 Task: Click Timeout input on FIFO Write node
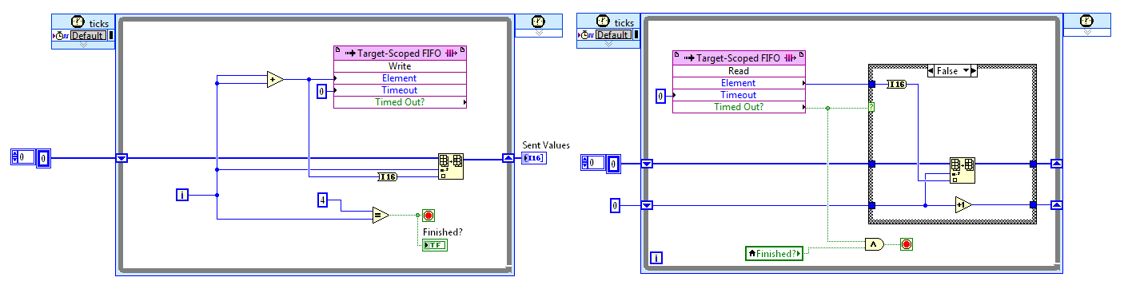coord(400,90)
